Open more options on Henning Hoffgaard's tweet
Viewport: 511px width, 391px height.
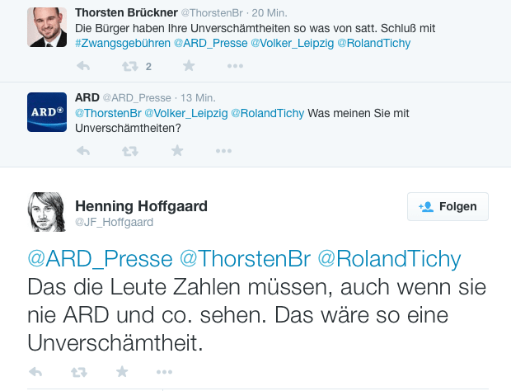click(x=165, y=372)
